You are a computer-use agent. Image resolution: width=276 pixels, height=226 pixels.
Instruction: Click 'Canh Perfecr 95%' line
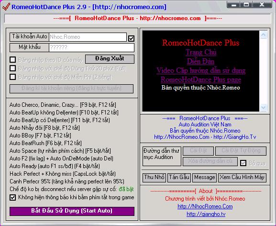[x=67, y=181]
